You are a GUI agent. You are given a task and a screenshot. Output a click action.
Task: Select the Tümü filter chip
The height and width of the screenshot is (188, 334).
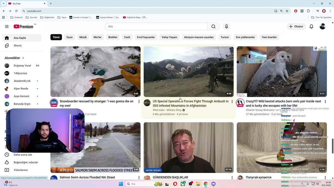[56, 37]
